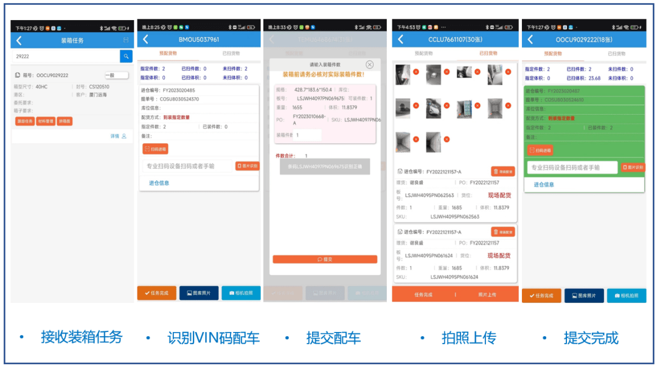Screen dimensions: 657x369
Task: Click blue magnifier search button beside 29222
Action: point(126,56)
